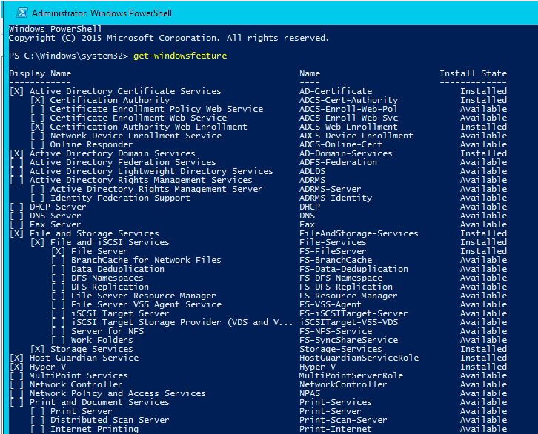Image resolution: width=538 pixels, height=434 pixels.
Task: Click the 'PS C:\Windows\system32>' prompt
Action: click(x=69, y=56)
